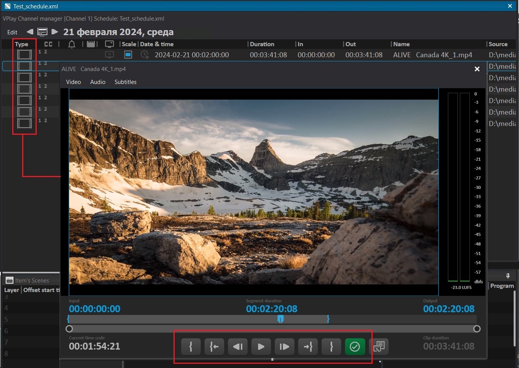Switch to the Subtitles tab
The height and width of the screenshot is (368, 519).
tap(125, 82)
